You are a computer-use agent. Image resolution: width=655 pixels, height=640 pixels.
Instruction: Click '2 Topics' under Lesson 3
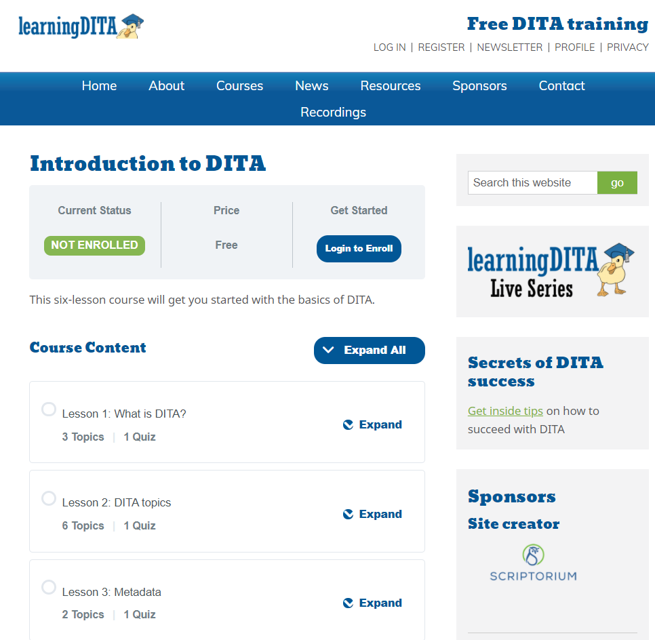83,615
